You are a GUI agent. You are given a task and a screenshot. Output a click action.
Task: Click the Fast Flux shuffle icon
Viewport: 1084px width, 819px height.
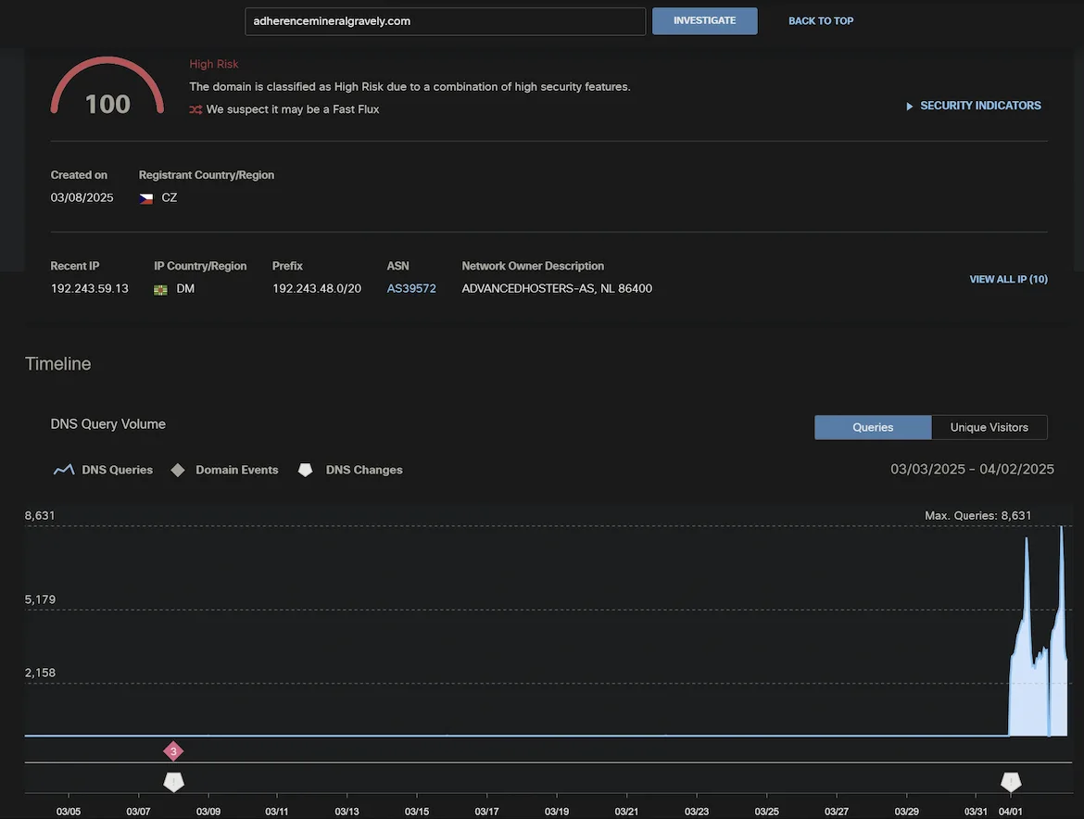195,109
